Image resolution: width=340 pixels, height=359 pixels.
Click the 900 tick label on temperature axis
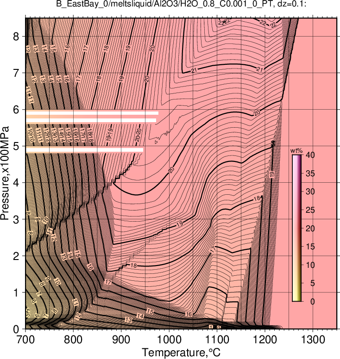pos(121,340)
